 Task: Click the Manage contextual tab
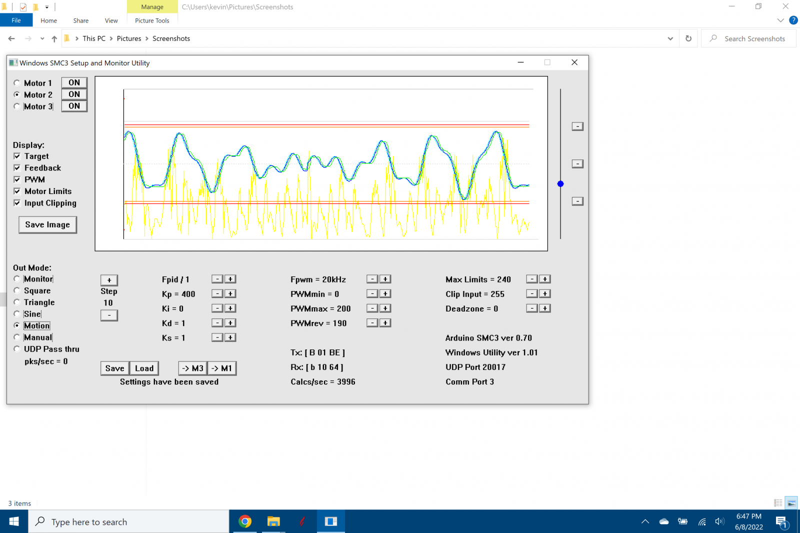coord(152,7)
